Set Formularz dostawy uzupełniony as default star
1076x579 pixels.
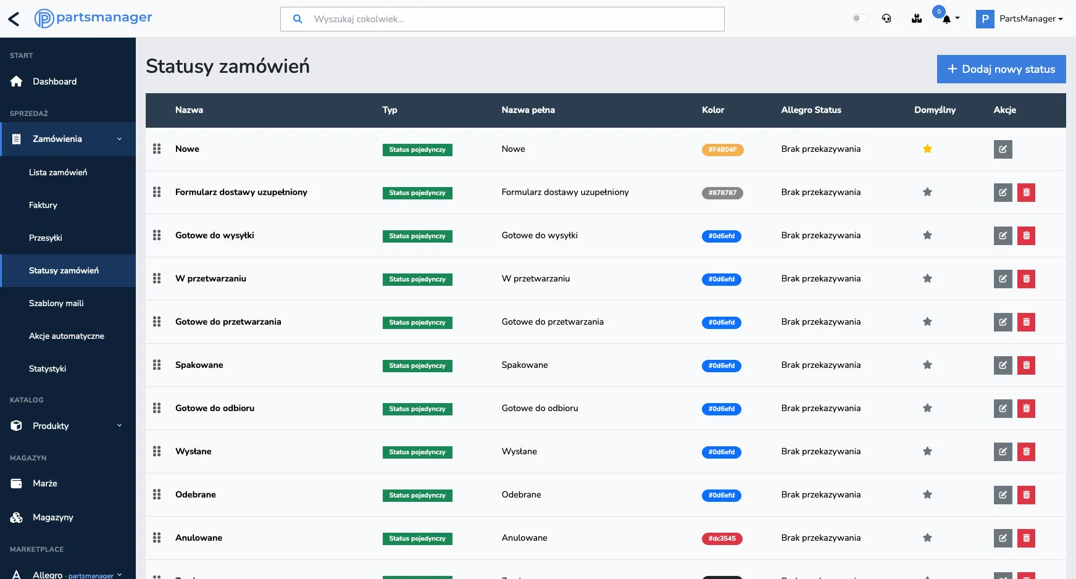pos(927,192)
